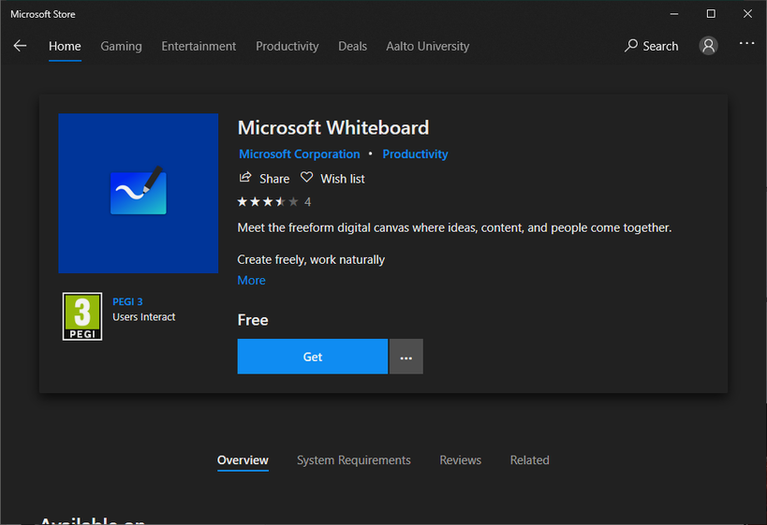
Task: Open more options button beside Get
Action: tap(406, 357)
